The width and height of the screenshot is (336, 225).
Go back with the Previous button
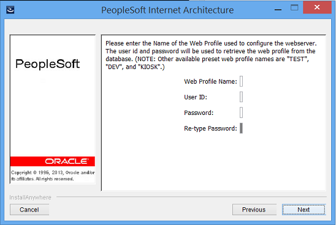tap(254, 210)
